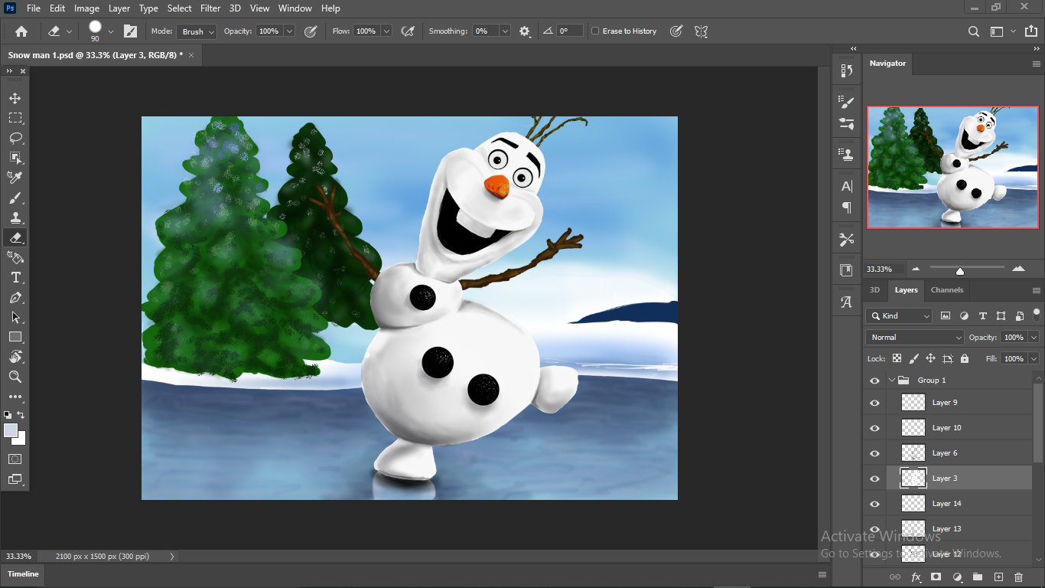Click the Timeline panel tab
This screenshot has height=588, width=1045.
[x=23, y=574]
